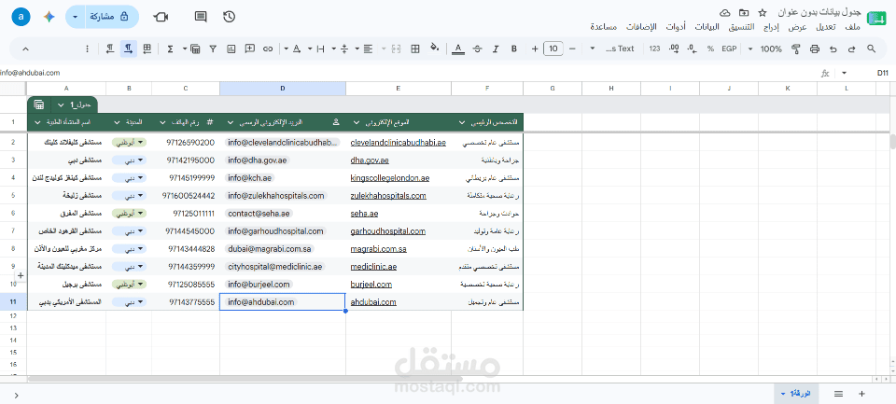
Task: Open the version history clock icon
Action: pos(230,17)
